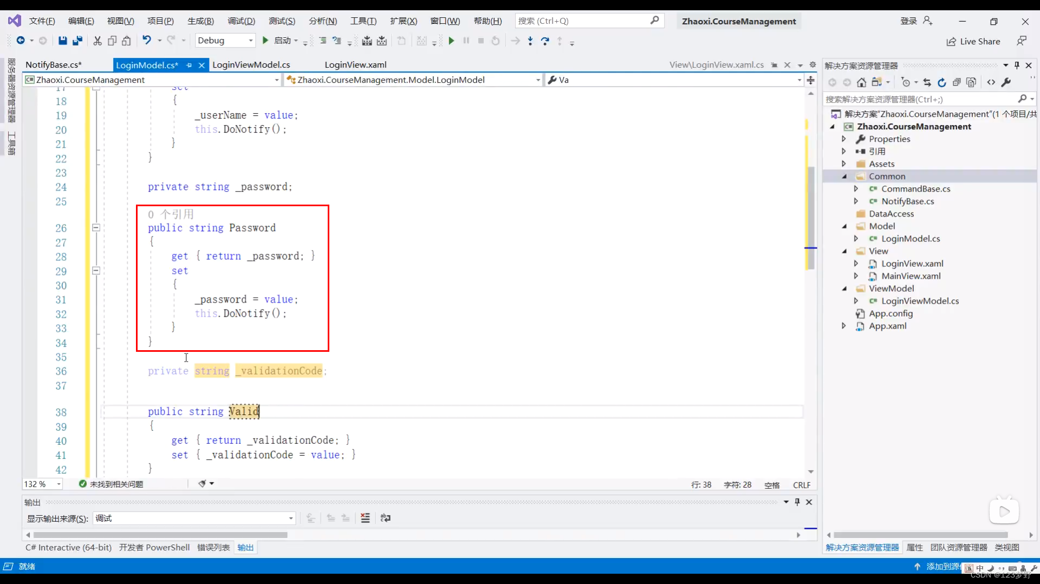Click the feedback icon beside Live Share
This screenshot has height=584, width=1040.
click(x=1022, y=41)
